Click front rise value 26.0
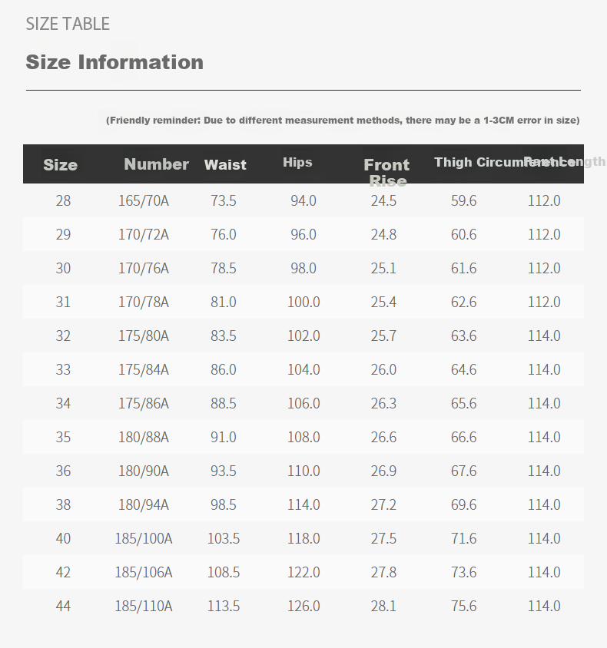 (383, 370)
